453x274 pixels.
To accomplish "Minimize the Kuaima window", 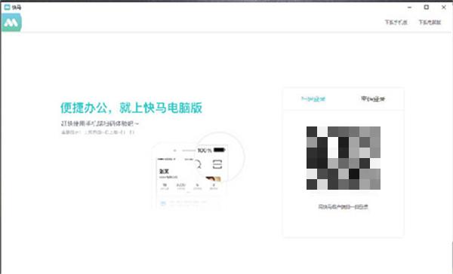I will (x=410, y=8).
